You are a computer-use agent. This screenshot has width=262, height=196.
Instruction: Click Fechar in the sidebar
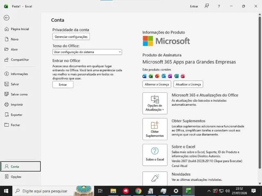pyautogui.click(x=12, y=125)
